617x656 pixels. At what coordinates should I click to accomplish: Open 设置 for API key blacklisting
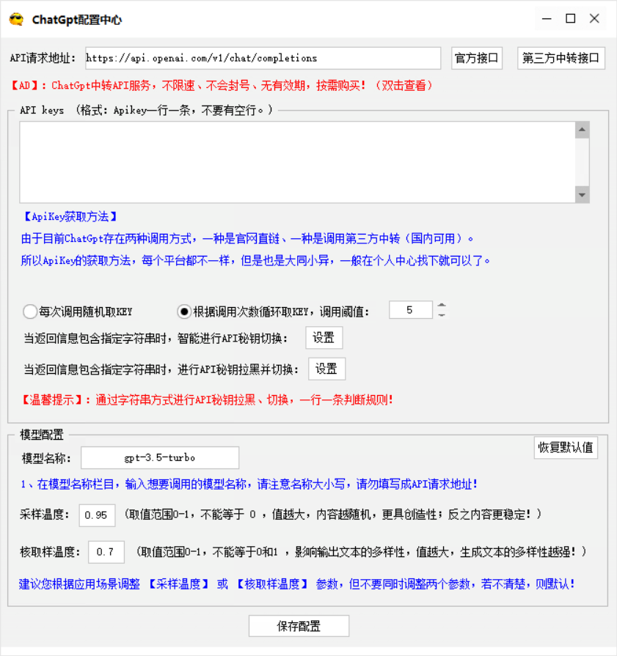[x=326, y=369]
